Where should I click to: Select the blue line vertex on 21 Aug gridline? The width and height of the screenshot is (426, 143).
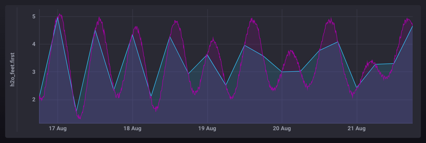pyautogui.click(x=357, y=88)
